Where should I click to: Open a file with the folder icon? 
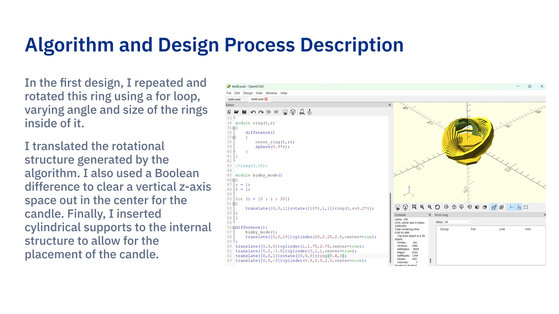click(237, 112)
